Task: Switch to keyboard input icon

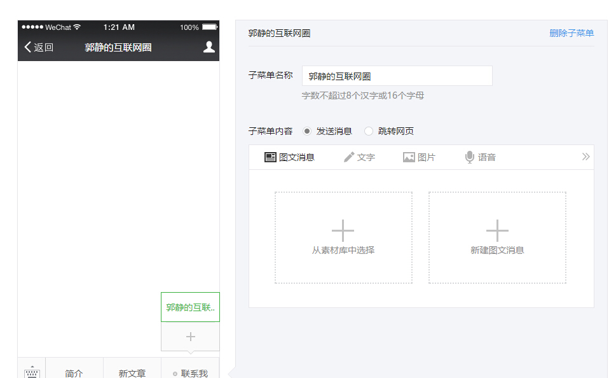Action: (32, 372)
